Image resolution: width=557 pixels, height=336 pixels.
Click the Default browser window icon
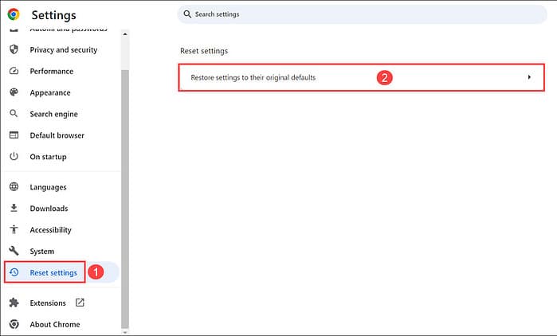click(x=14, y=135)
